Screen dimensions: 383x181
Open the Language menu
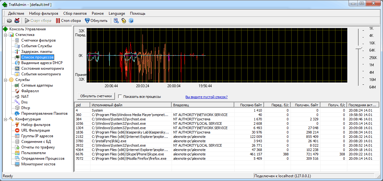coord(117,13)
